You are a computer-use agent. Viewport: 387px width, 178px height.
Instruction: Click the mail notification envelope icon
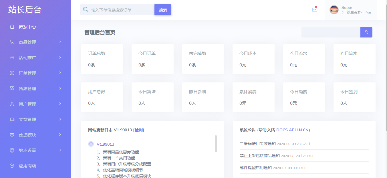coord(315,9)
